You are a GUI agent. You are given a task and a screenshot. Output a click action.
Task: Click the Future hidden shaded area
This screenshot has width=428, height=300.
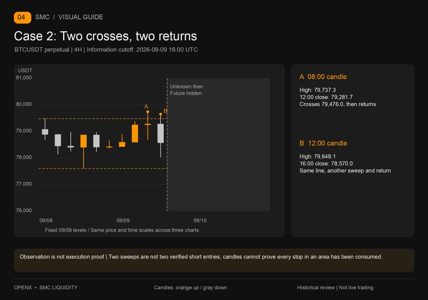pyautogui.click(x=218, y=145)
